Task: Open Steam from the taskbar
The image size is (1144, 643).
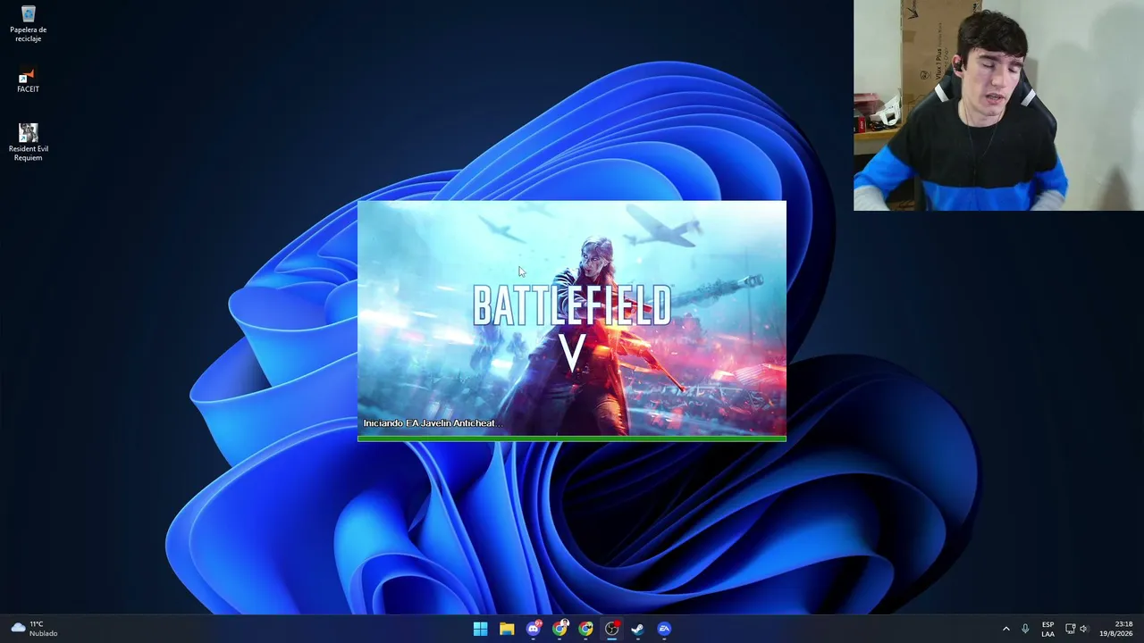Action: coord(637,629)
